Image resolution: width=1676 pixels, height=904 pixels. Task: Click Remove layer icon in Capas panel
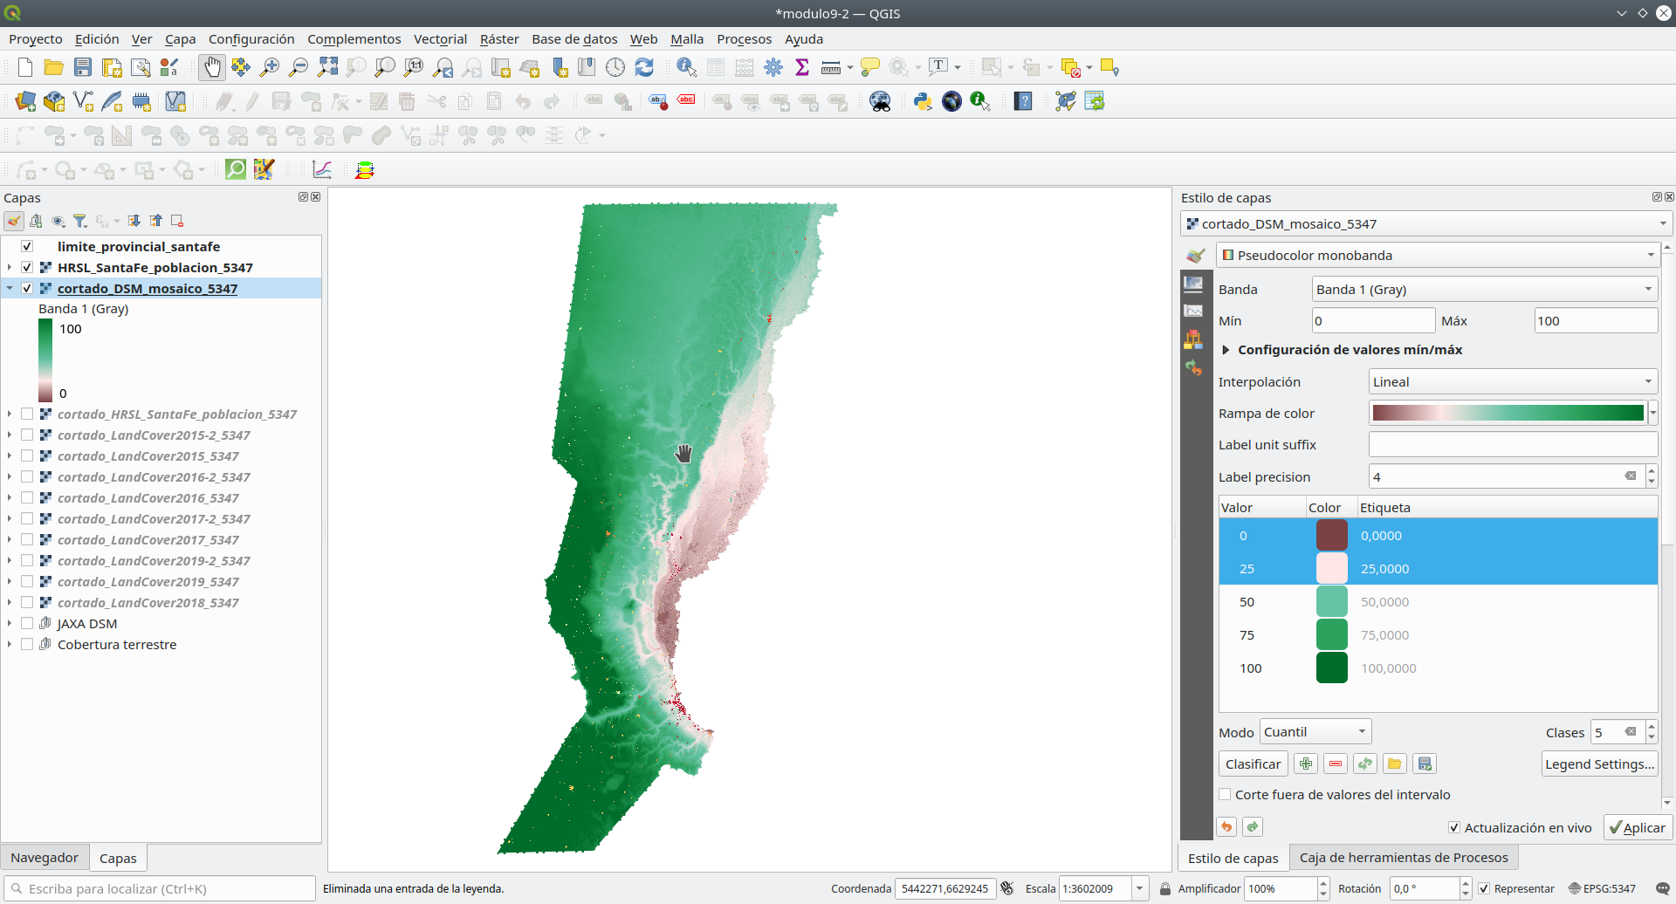coord(177,221)
